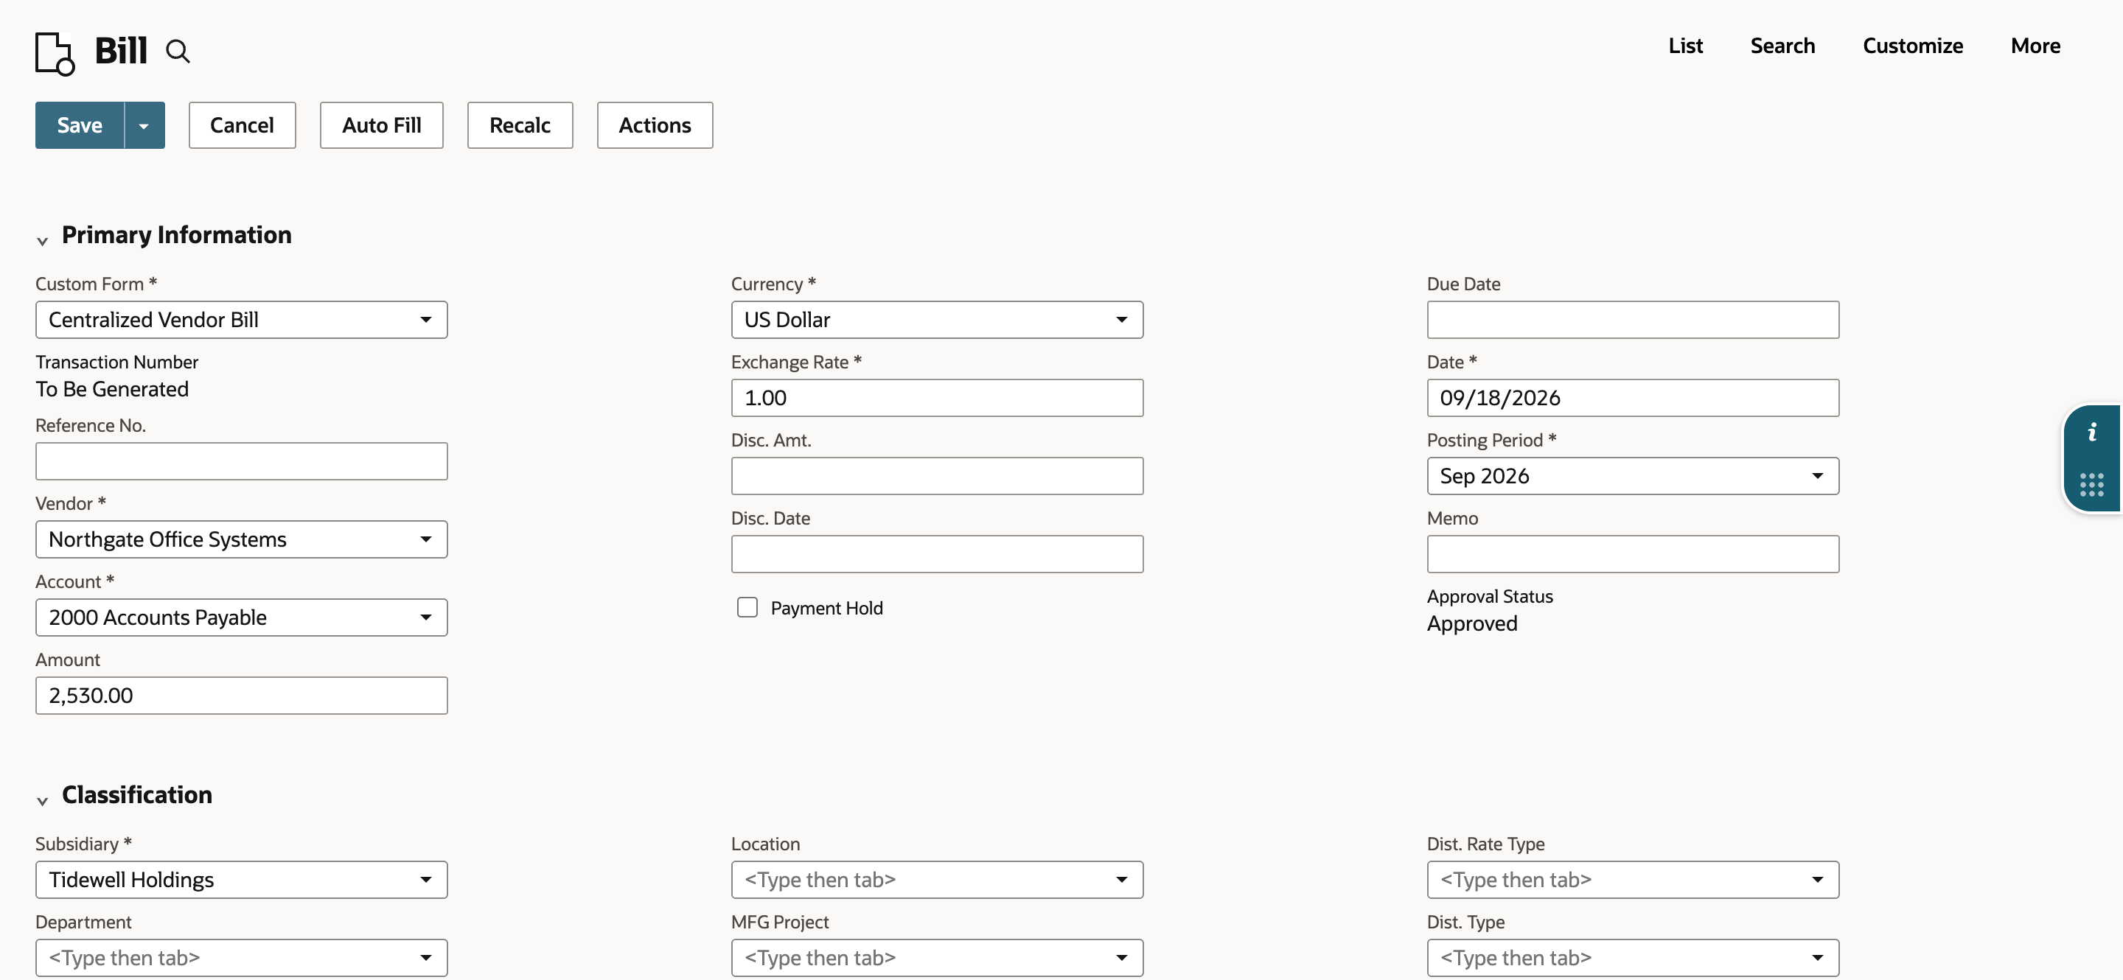Open the Customize menu

[1913, 45]
